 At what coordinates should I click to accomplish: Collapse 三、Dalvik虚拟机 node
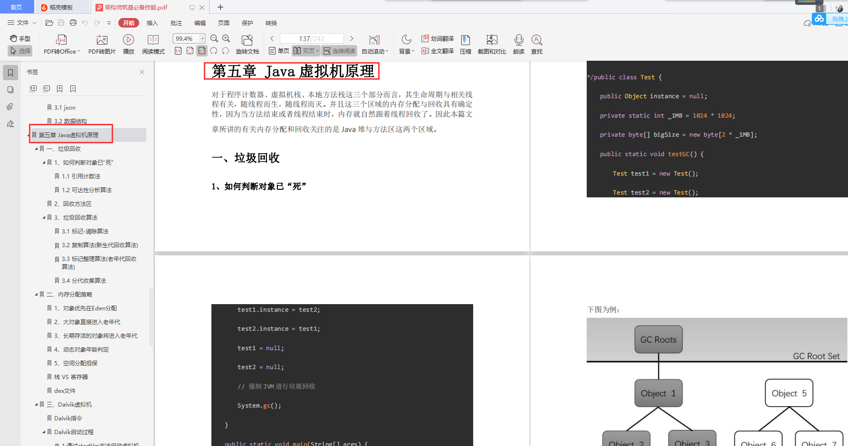tap(36, 405)
